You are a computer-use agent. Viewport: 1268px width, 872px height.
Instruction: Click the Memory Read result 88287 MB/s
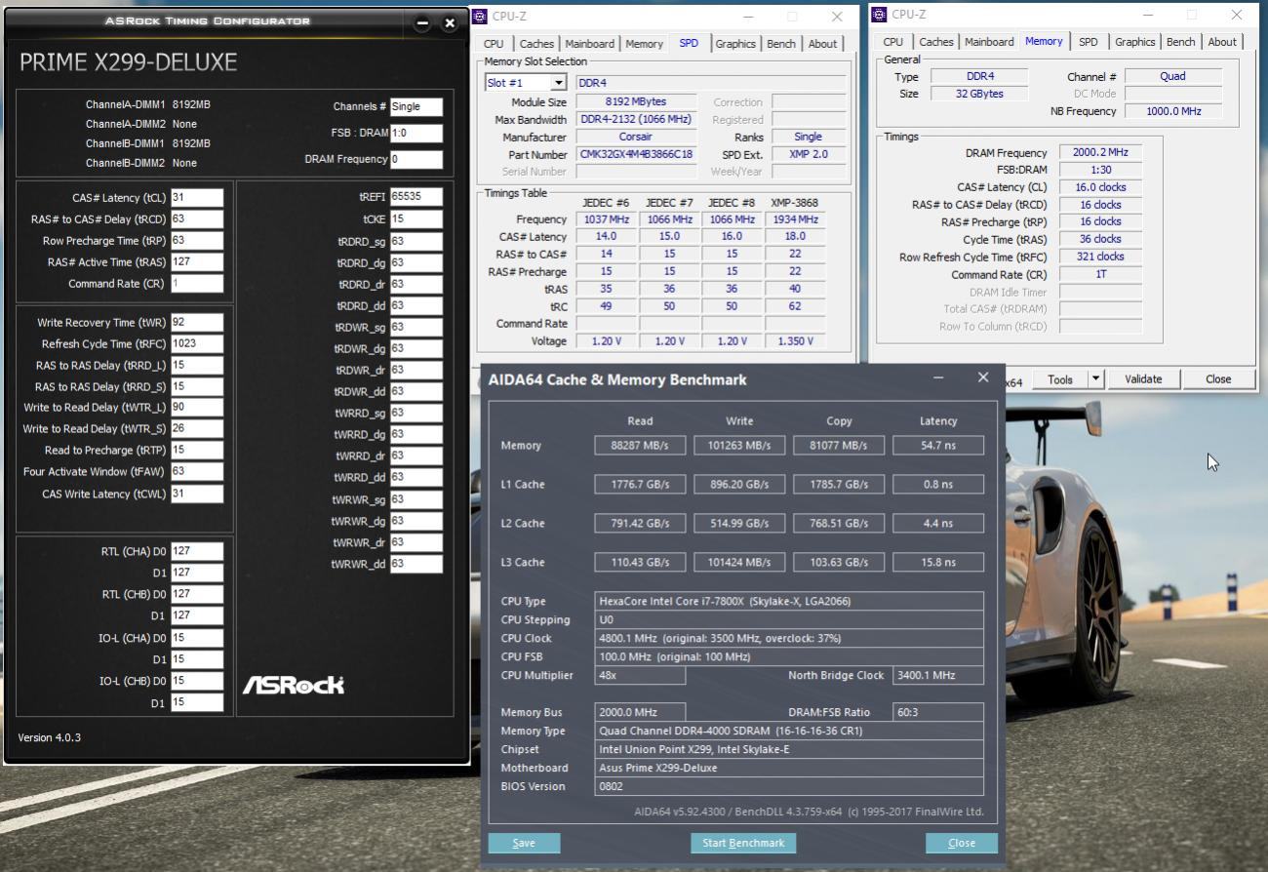click(x=640, y=446)
